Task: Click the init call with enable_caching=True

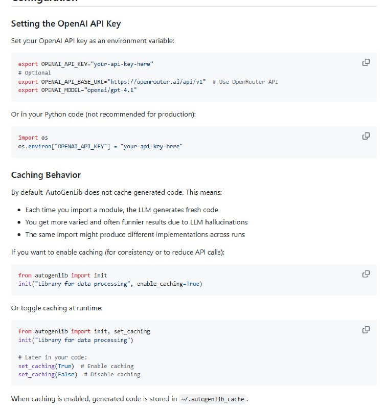Action: [x=110, y=284]
